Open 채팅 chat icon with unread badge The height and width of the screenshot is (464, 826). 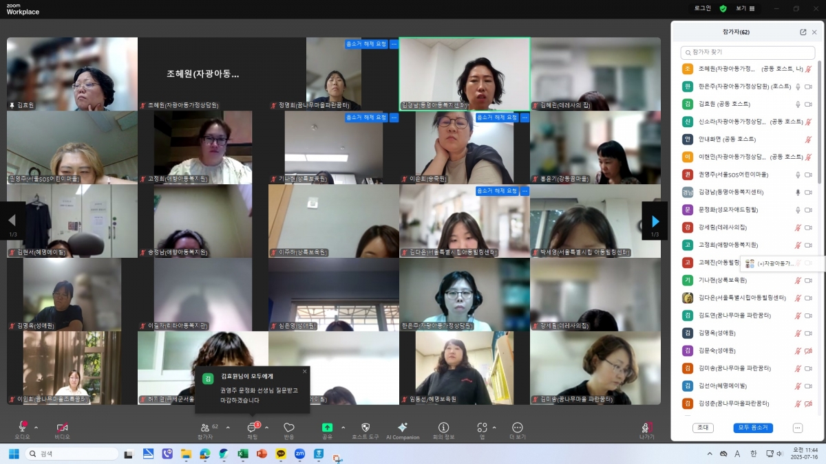pyautogui.click(x=252, y=428)
